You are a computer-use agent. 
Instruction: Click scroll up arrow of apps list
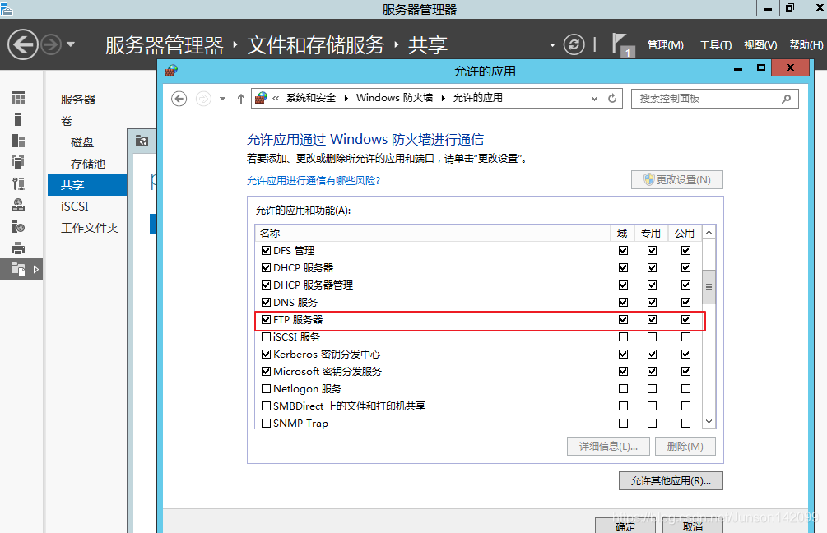pos(709,233)
